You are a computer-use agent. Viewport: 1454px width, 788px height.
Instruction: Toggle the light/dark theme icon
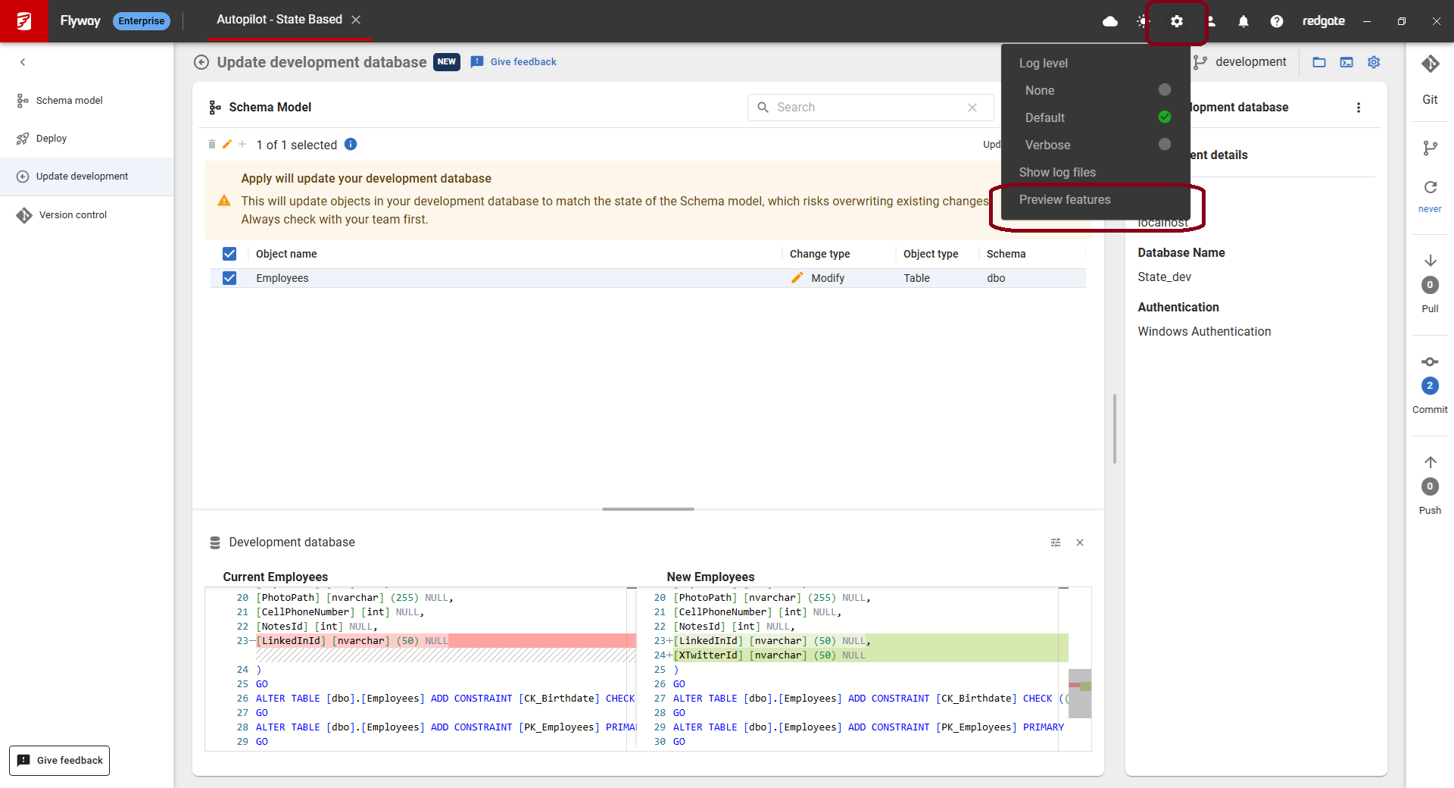tap(1143, 21)
